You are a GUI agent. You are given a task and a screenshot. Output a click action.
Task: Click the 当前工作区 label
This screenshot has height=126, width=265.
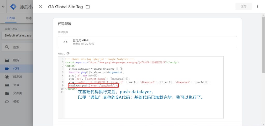(x=11, y=29)
